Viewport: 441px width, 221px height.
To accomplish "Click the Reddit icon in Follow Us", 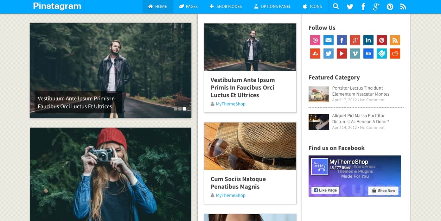I will point(395,54).
